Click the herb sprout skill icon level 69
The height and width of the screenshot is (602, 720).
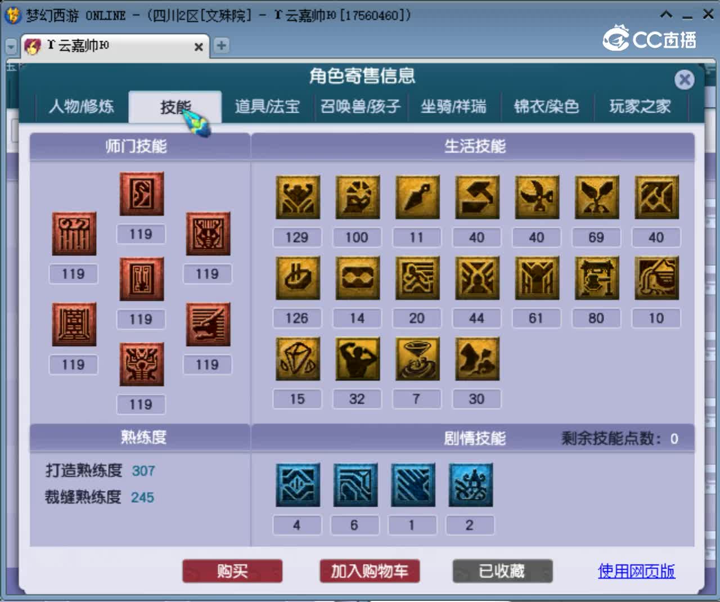[x=597, y=197]
